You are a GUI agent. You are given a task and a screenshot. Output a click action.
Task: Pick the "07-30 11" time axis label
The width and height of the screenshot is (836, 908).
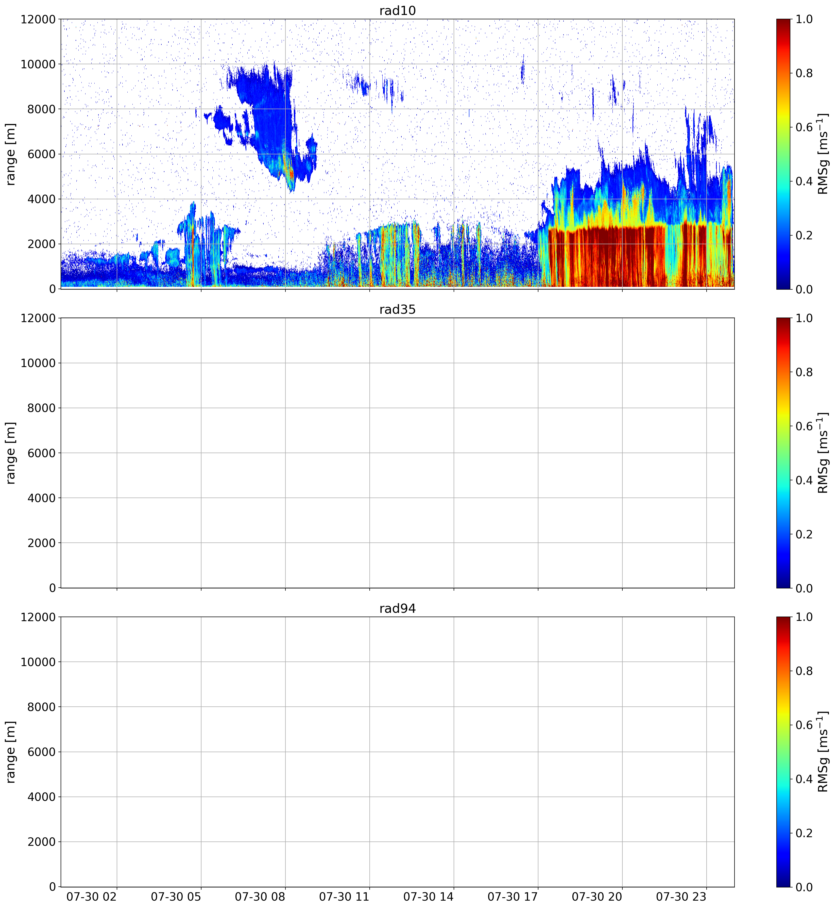point(344,897)
